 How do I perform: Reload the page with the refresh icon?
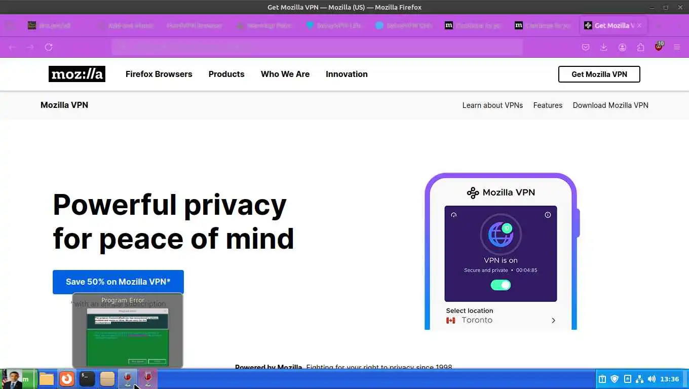(x=49, y=47)
